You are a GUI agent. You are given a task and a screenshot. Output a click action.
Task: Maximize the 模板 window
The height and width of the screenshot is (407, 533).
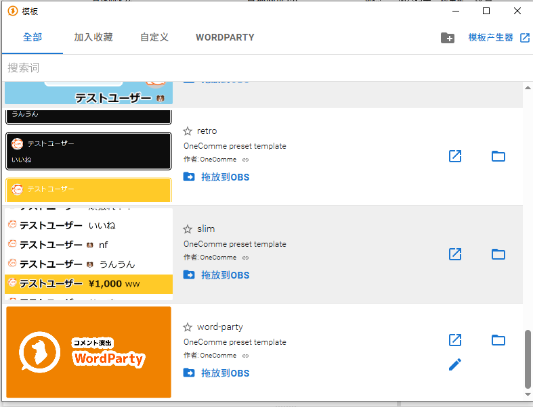coord(486,11)
